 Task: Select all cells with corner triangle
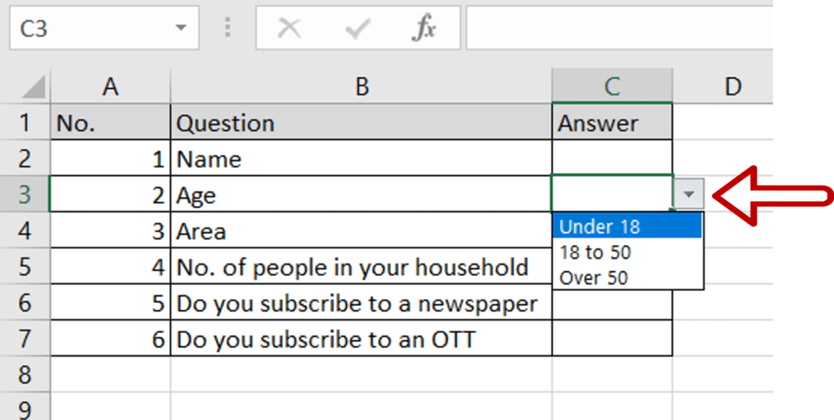[33, 87]
